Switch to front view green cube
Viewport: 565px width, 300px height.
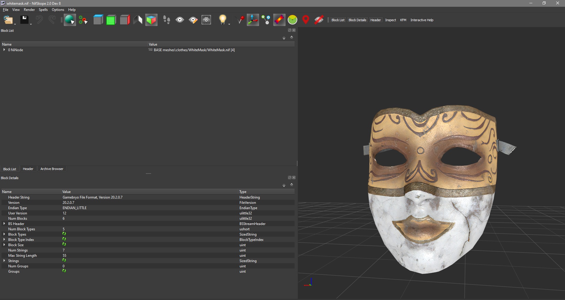point(111,20)
